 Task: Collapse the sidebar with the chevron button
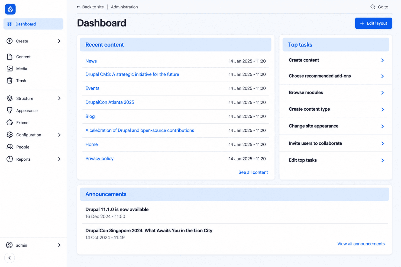9,258
